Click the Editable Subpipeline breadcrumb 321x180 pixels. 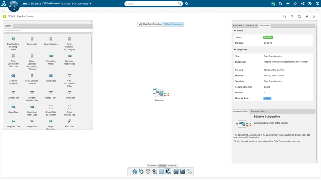tap(174, 24)
